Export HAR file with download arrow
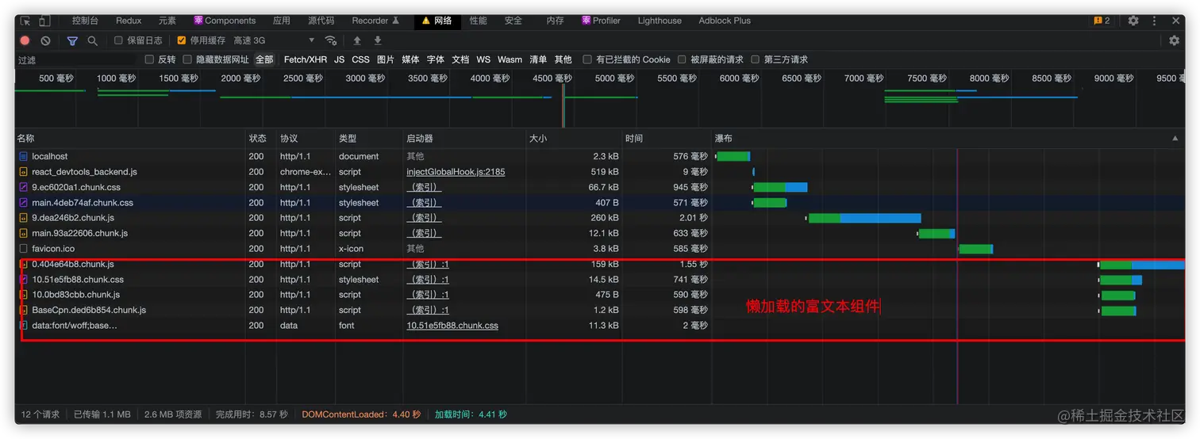The height and width of the screenshot is (439, 1200). [x=378, y=40]
